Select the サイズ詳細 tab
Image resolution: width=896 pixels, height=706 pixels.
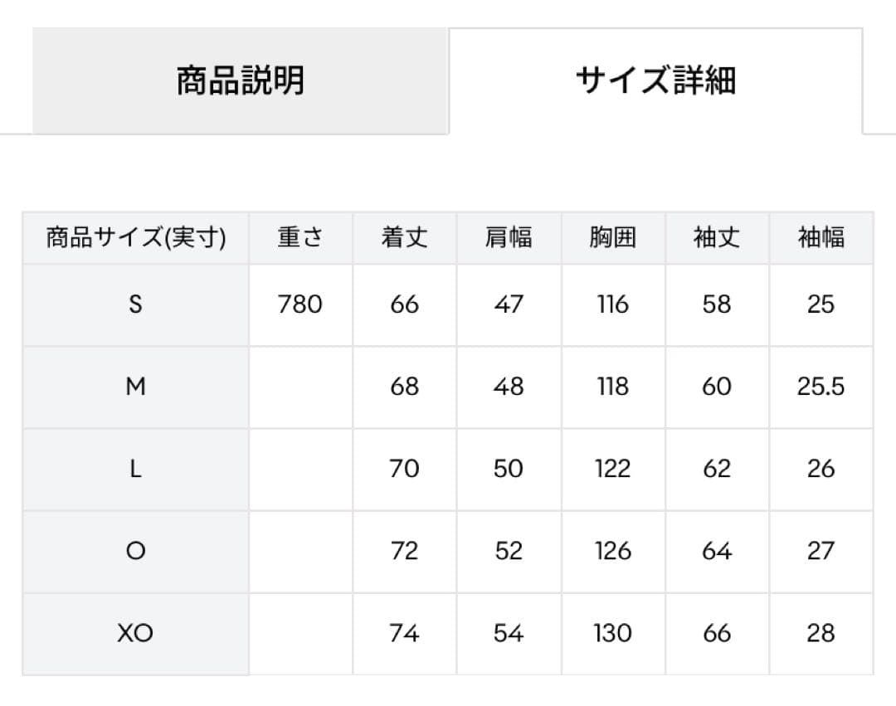pos(655,81)
